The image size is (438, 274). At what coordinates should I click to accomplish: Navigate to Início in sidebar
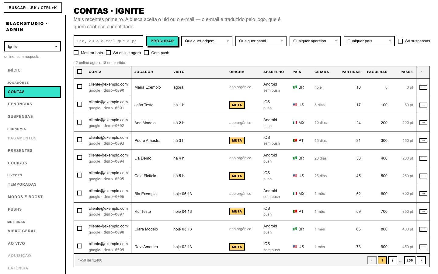pos(33,70)
